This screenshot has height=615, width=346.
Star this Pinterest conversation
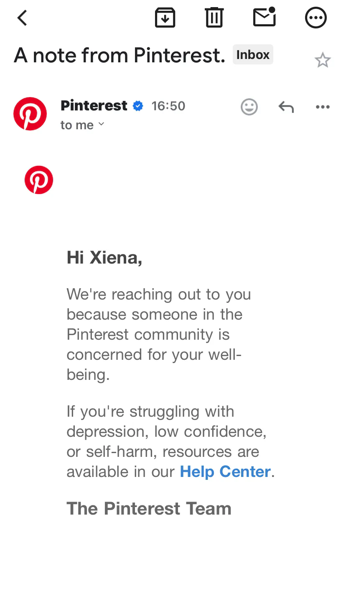[323, 60]
